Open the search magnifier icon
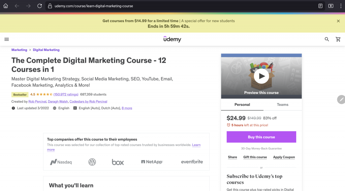 (x=327, y=39)
